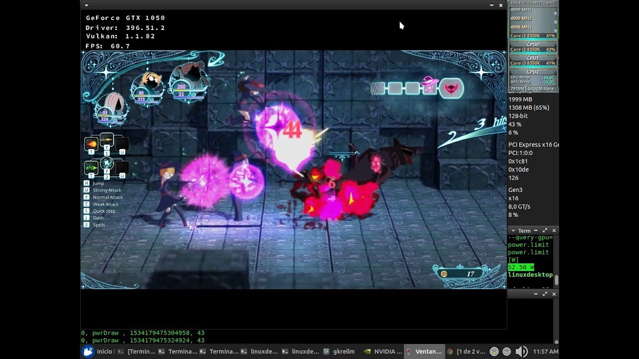Click the orange-haired character portrait with 80 HP
This screenshot has height=359, width=639.
tap(147, 89)
